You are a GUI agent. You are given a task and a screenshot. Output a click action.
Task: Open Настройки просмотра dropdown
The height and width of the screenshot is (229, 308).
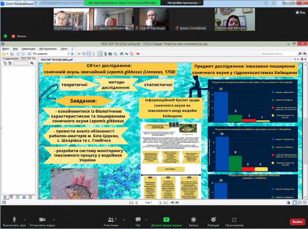point(183,3)
